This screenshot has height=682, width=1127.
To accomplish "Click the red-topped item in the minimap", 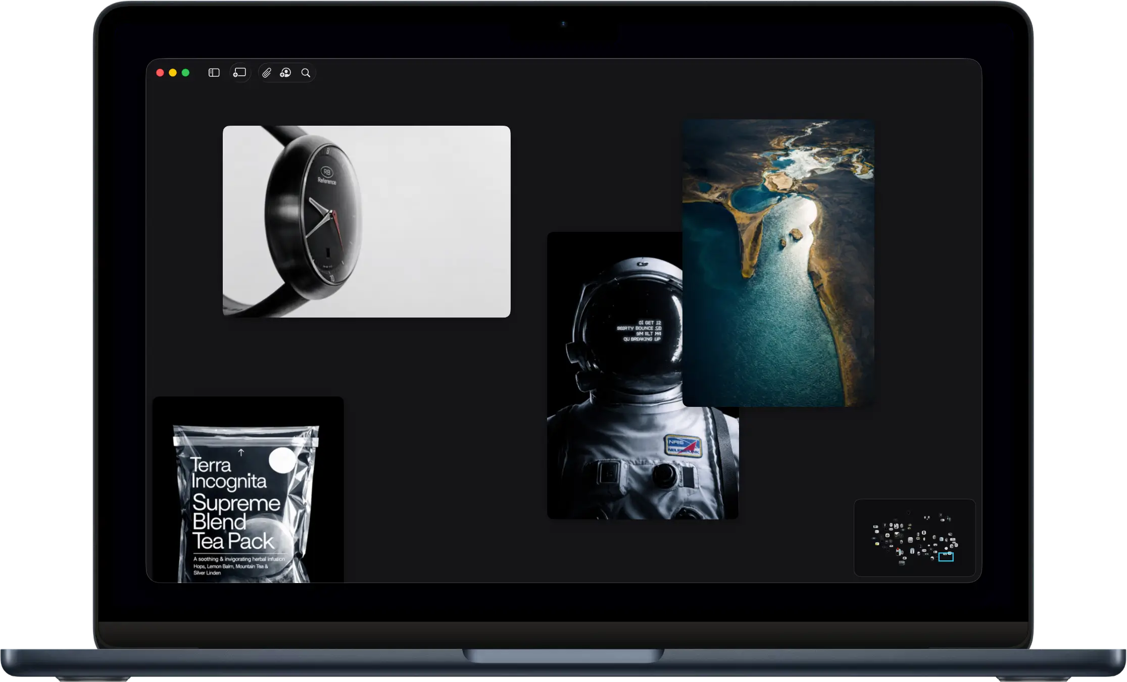I will pos(898,549).
